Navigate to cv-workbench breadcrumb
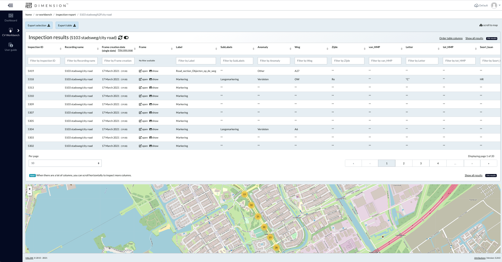 click(x=44, y=15)
